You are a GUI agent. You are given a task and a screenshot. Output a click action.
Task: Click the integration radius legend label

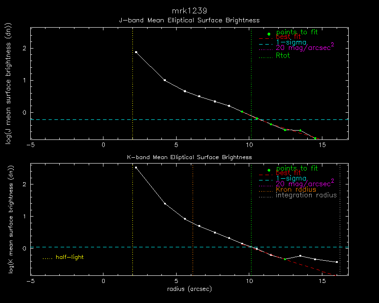point(306,195)
